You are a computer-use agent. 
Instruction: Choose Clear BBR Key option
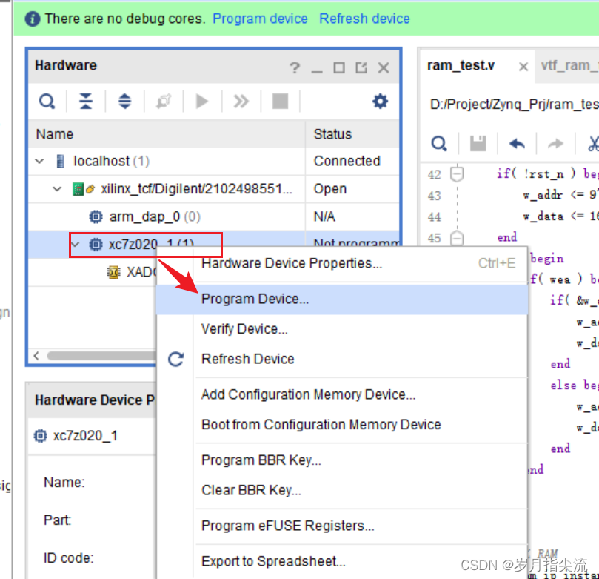(x=342, y=490)
